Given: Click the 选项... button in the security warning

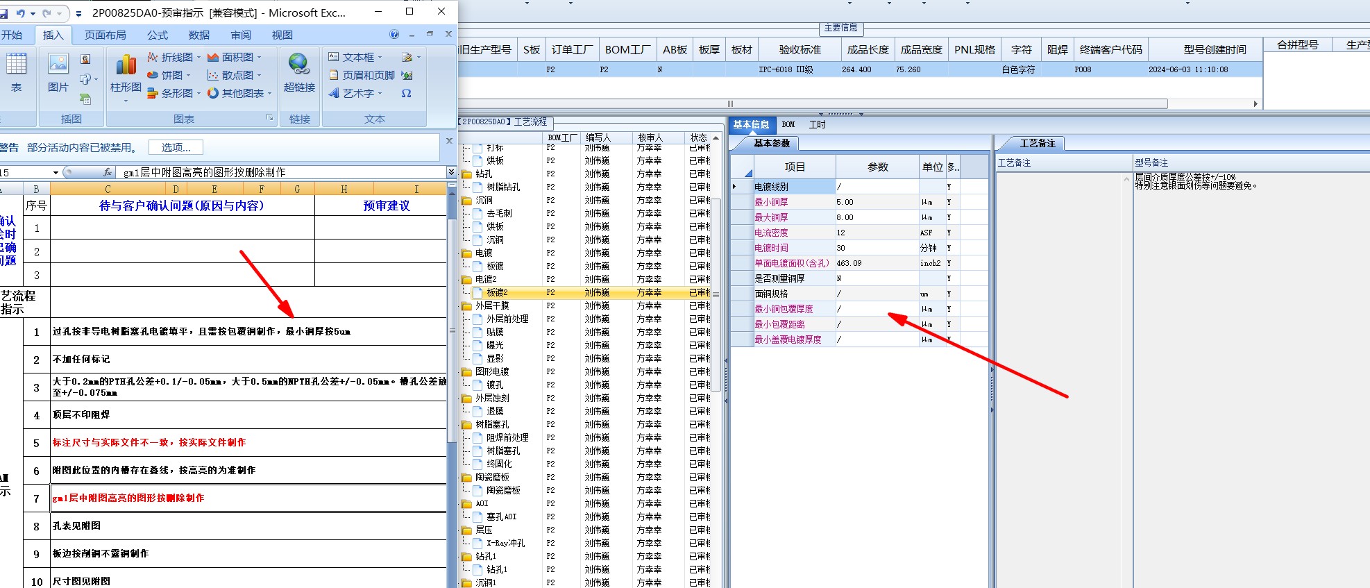Looking at the screenshot, I should 176,147.
